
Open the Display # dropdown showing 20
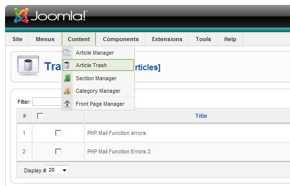click(x=57, y=170)
